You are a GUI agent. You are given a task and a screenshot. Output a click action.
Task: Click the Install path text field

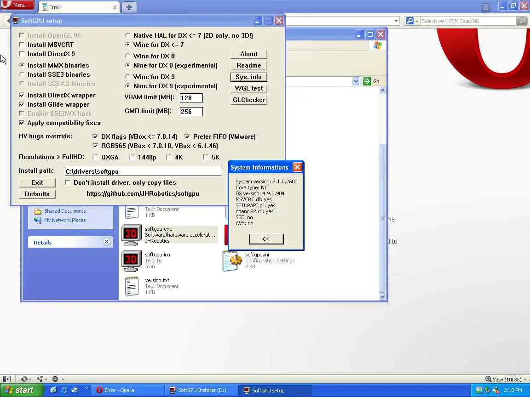click(143, 171)
